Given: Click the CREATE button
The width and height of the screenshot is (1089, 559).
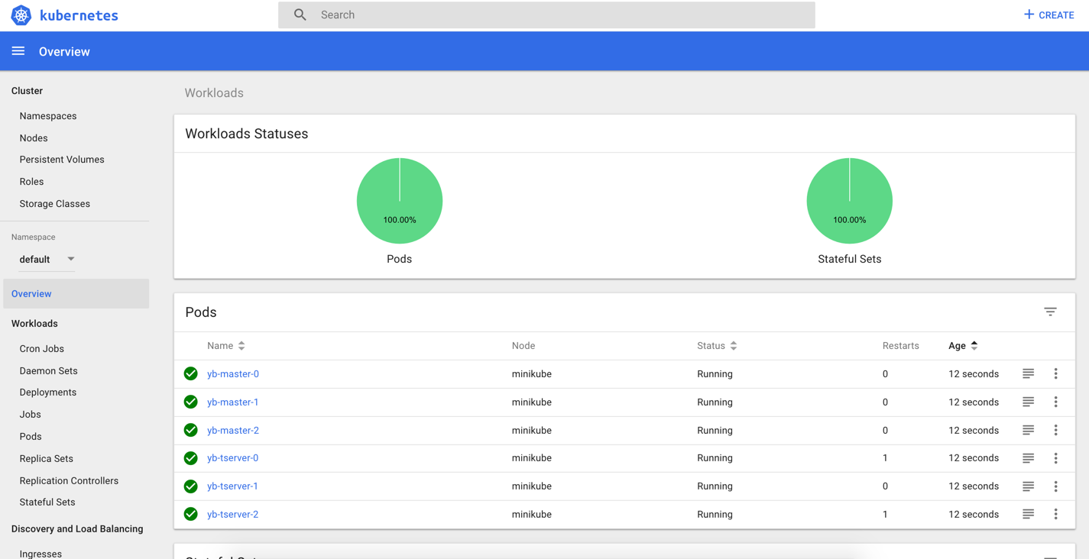Looking at the screenshot, I should [x=1048, y=15].
